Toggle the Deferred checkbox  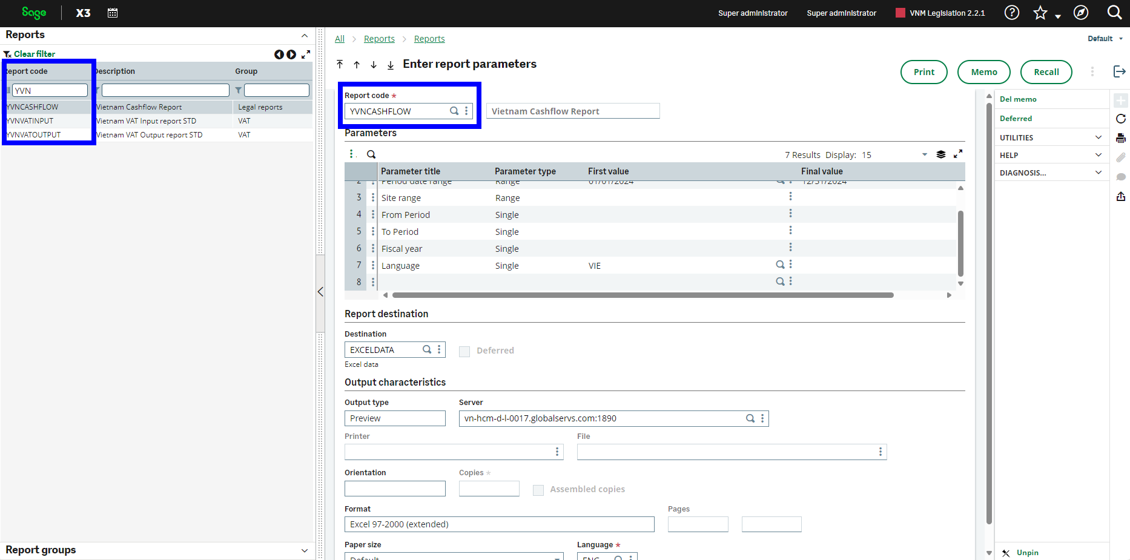click(x=464, y=351)
